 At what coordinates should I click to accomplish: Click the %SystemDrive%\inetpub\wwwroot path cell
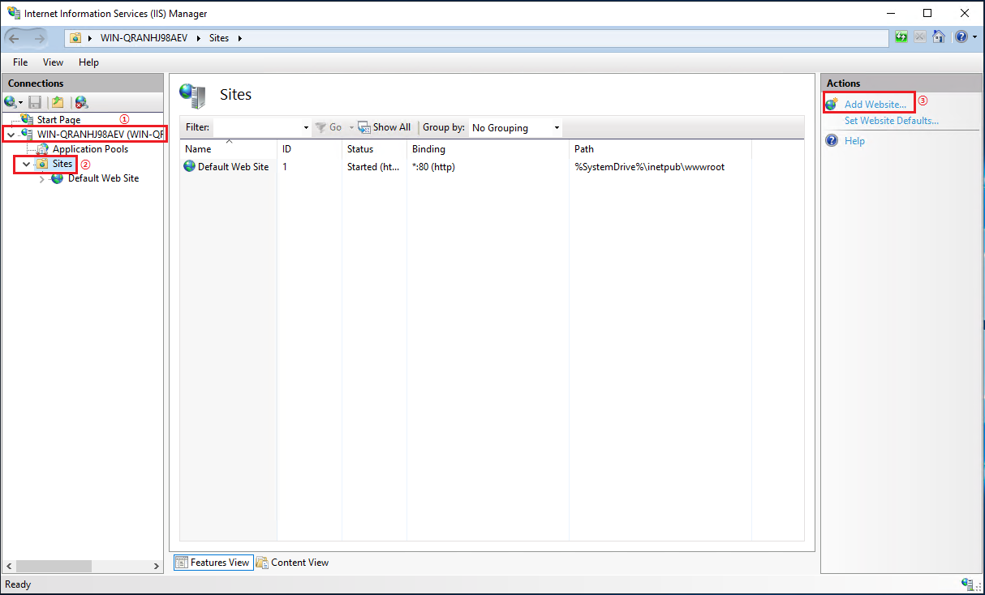point(649,167)
